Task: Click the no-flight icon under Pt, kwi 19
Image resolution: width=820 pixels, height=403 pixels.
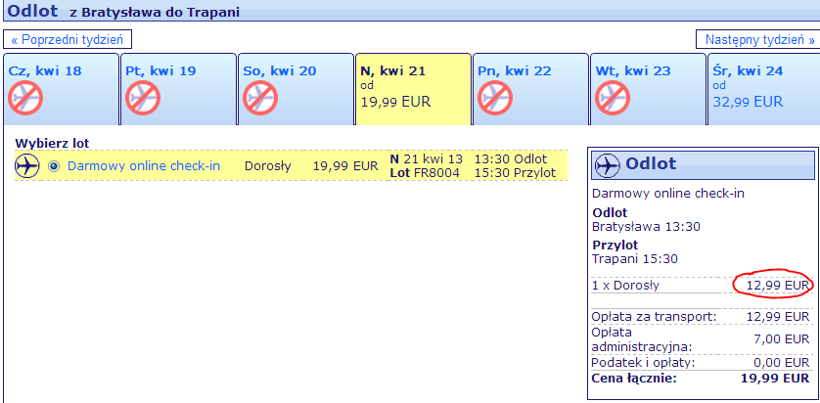Action: [143, 98]
